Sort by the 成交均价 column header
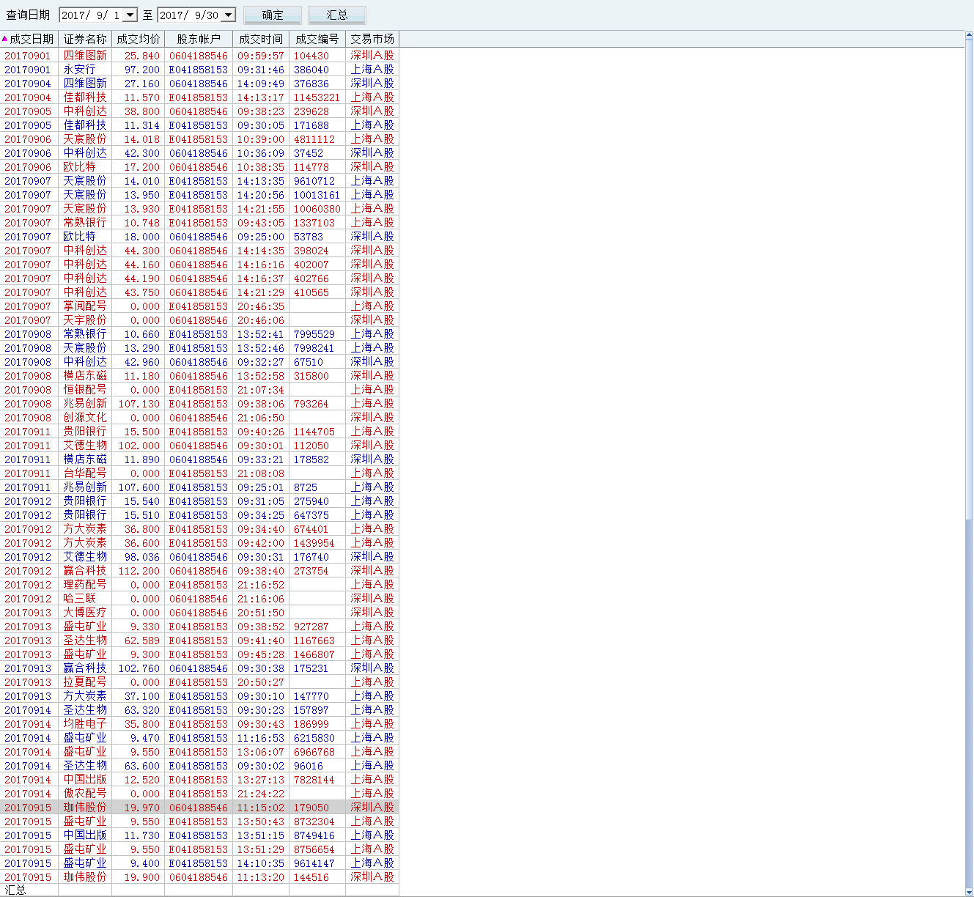The image size is (974, 897). point(138,39)
